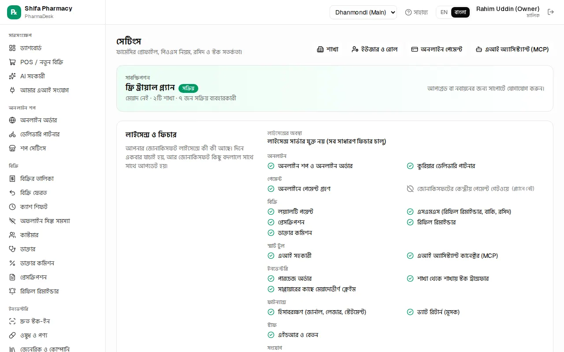Open POS / নতুন বিক্রি cart icon
This screenshot has width=564, height=352.
[x=12, y=62]
